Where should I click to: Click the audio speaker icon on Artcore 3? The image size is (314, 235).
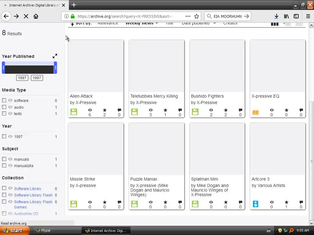(255, 204)
